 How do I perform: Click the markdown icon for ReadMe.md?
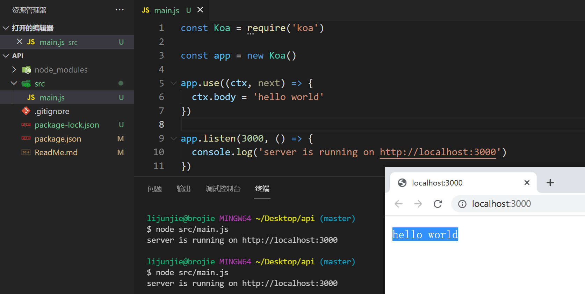click(26, 152)
